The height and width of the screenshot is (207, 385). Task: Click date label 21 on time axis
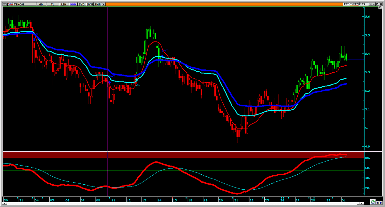coord(236,200)
